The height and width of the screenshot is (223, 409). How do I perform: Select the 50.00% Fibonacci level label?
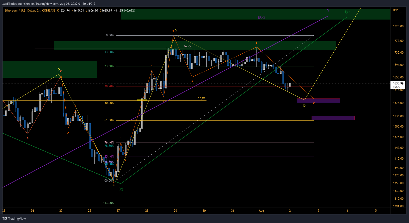pos(109,103)
